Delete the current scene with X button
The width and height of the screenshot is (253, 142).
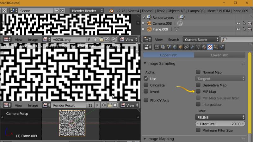[x=62, y=11]
